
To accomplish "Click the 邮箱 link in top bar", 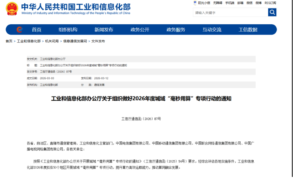I will pos(240,3).
